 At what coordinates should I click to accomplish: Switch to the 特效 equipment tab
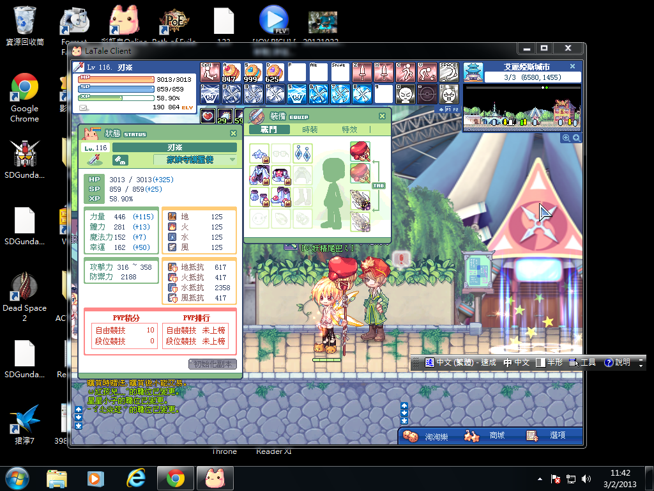pyautogui.click(x=349, y=129)
